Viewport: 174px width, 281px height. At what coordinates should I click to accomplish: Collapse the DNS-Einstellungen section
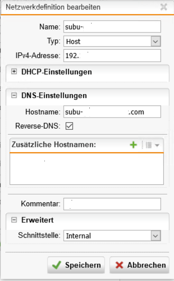click(14, 95)
